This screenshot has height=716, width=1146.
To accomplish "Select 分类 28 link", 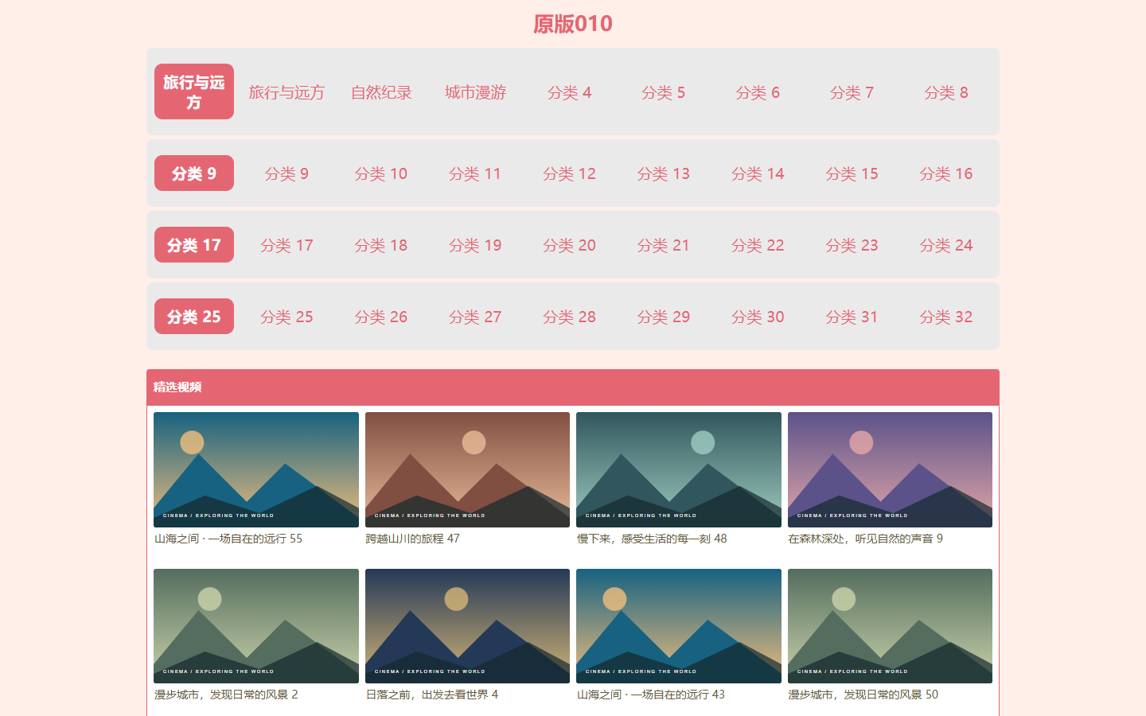I will pos(570,317).
